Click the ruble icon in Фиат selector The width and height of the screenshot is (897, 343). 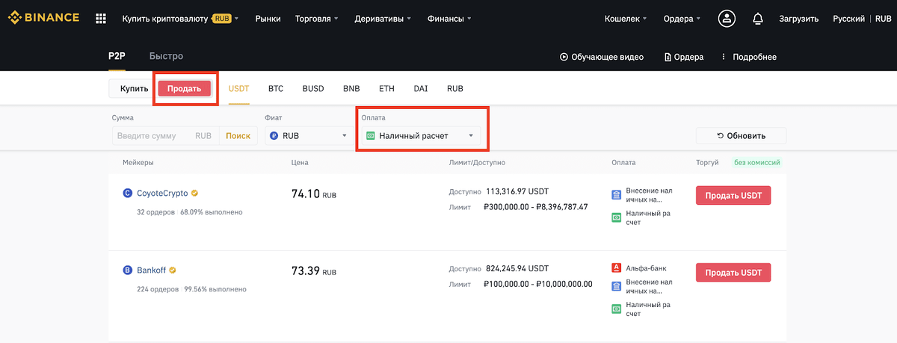274,136
